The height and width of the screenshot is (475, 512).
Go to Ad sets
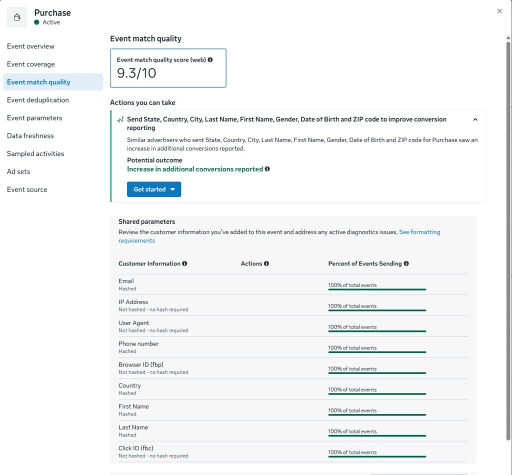point(18,171)
